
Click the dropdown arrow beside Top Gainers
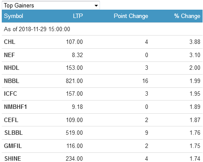point(96,6)
